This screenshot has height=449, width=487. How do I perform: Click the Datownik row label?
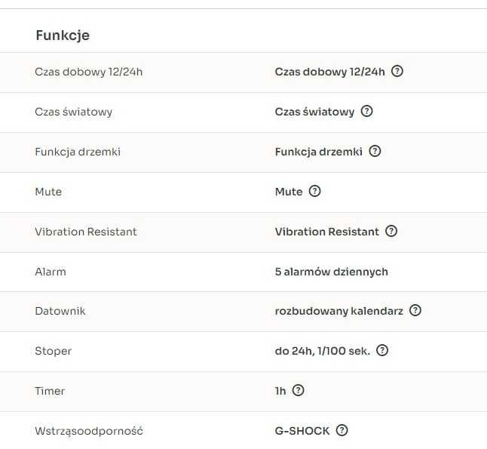click(x=60, y=311)
